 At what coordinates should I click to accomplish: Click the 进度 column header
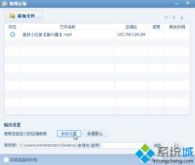pos(156,27)
